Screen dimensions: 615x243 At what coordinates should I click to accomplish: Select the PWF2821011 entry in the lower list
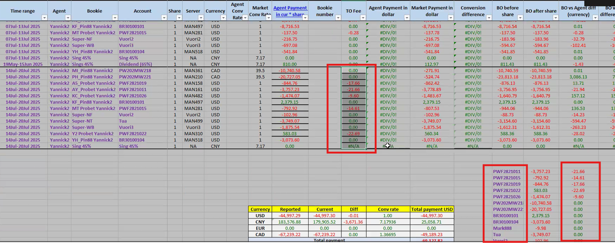pyautogui.click(x=507, y=171)
